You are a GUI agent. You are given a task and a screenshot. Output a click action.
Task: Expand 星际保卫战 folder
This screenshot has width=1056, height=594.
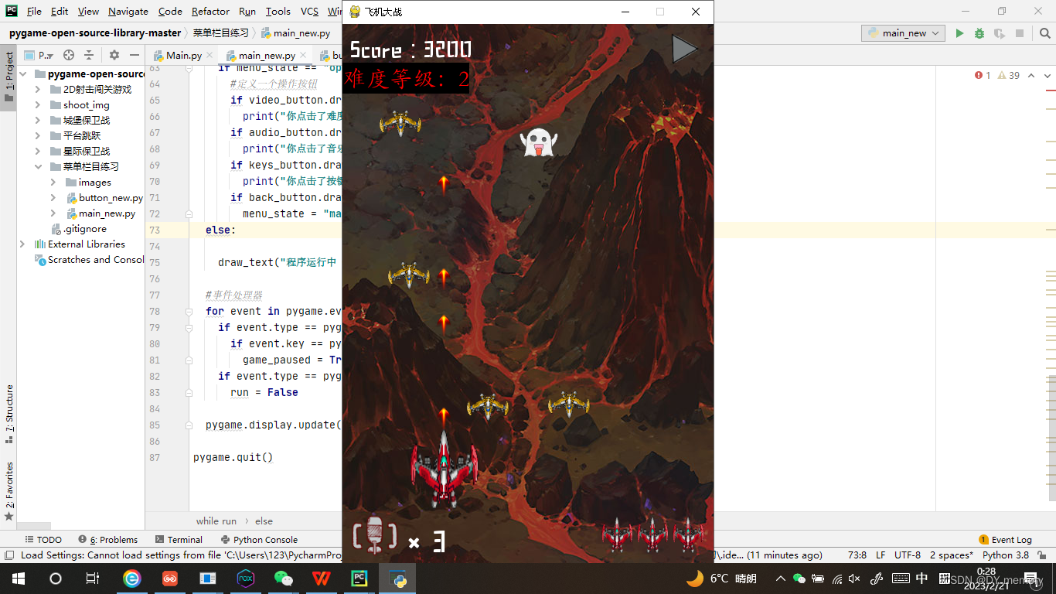38,151
